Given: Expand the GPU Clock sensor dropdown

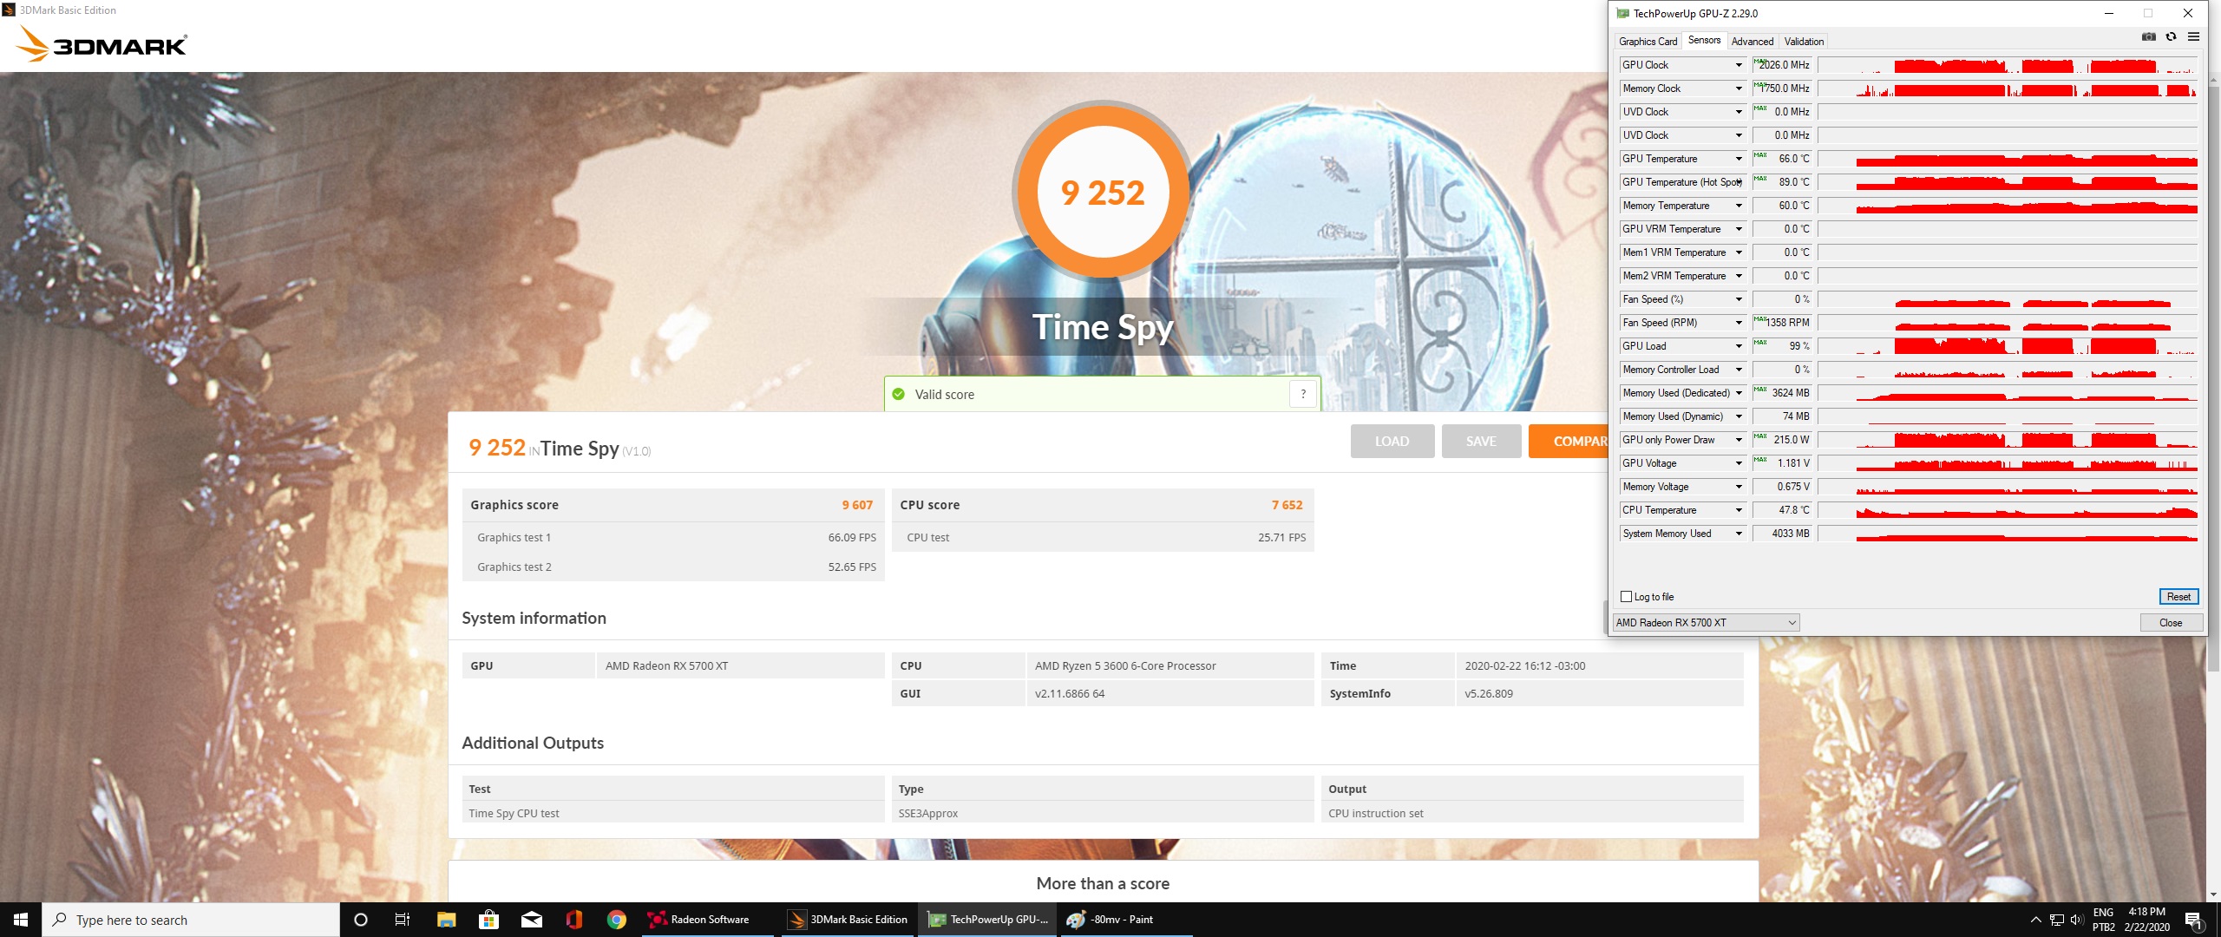Looking at the screenshot, I should coord(1739,65).
